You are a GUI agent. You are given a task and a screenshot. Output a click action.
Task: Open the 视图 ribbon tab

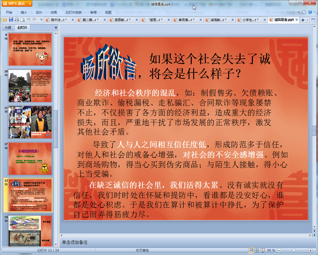coord(108,12)
